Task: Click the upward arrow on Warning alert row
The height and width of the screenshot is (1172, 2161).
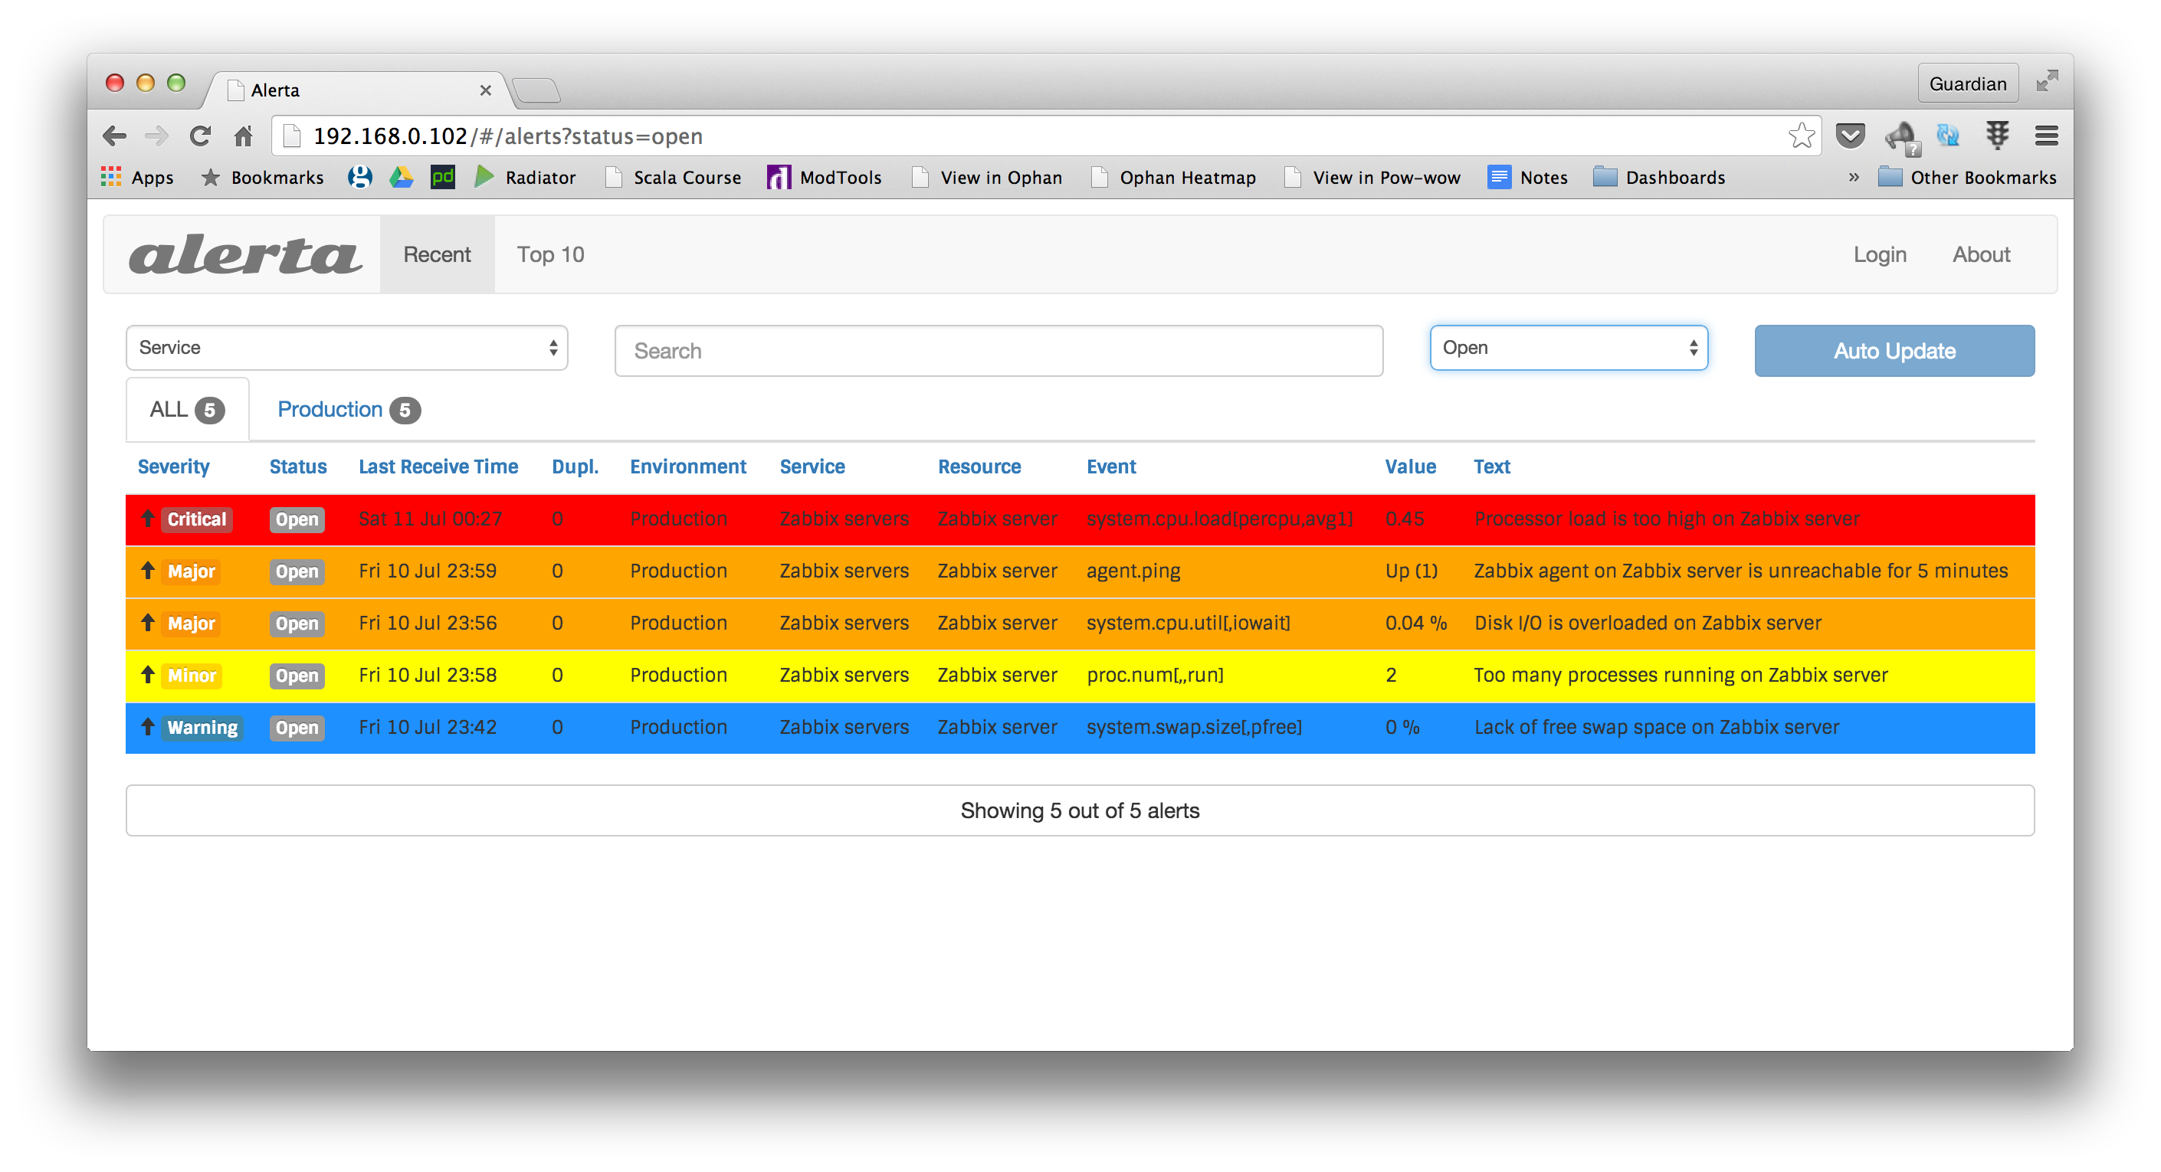Action: [144, 726]
